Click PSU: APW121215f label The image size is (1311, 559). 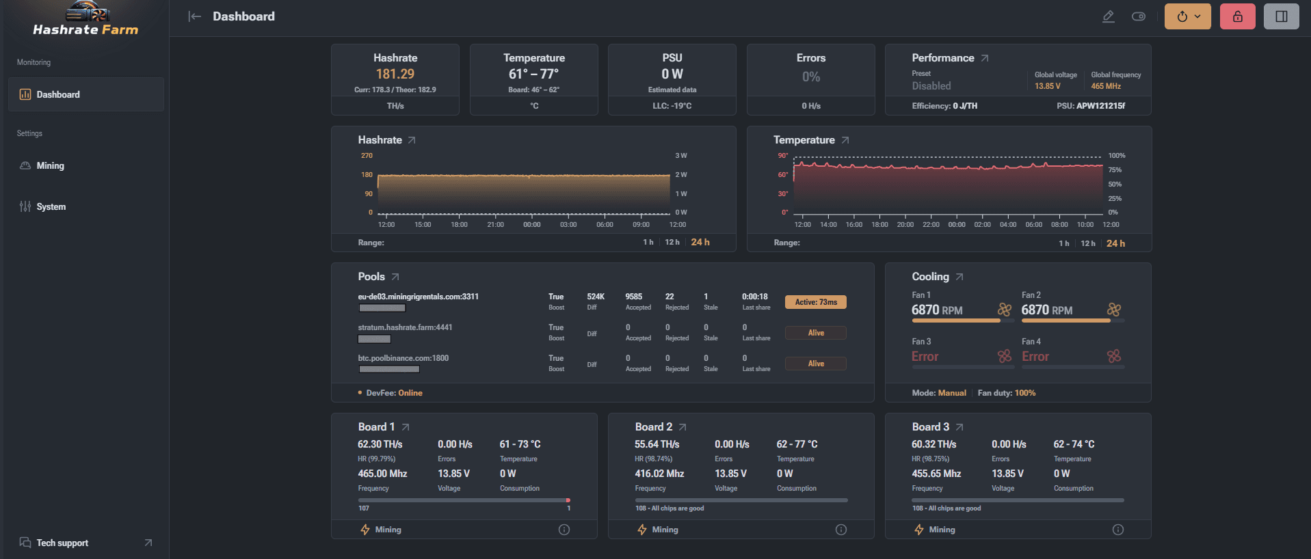coord(1091,106)
